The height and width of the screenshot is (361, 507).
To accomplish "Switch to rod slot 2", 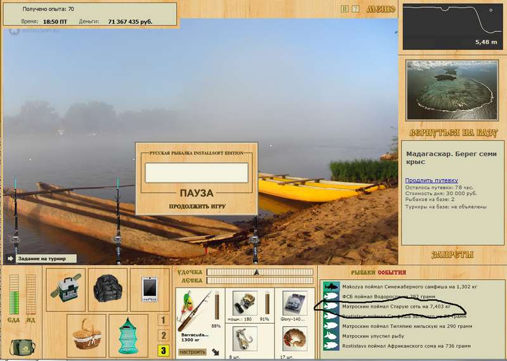I will pyautogui.click(x=163, y=336).
